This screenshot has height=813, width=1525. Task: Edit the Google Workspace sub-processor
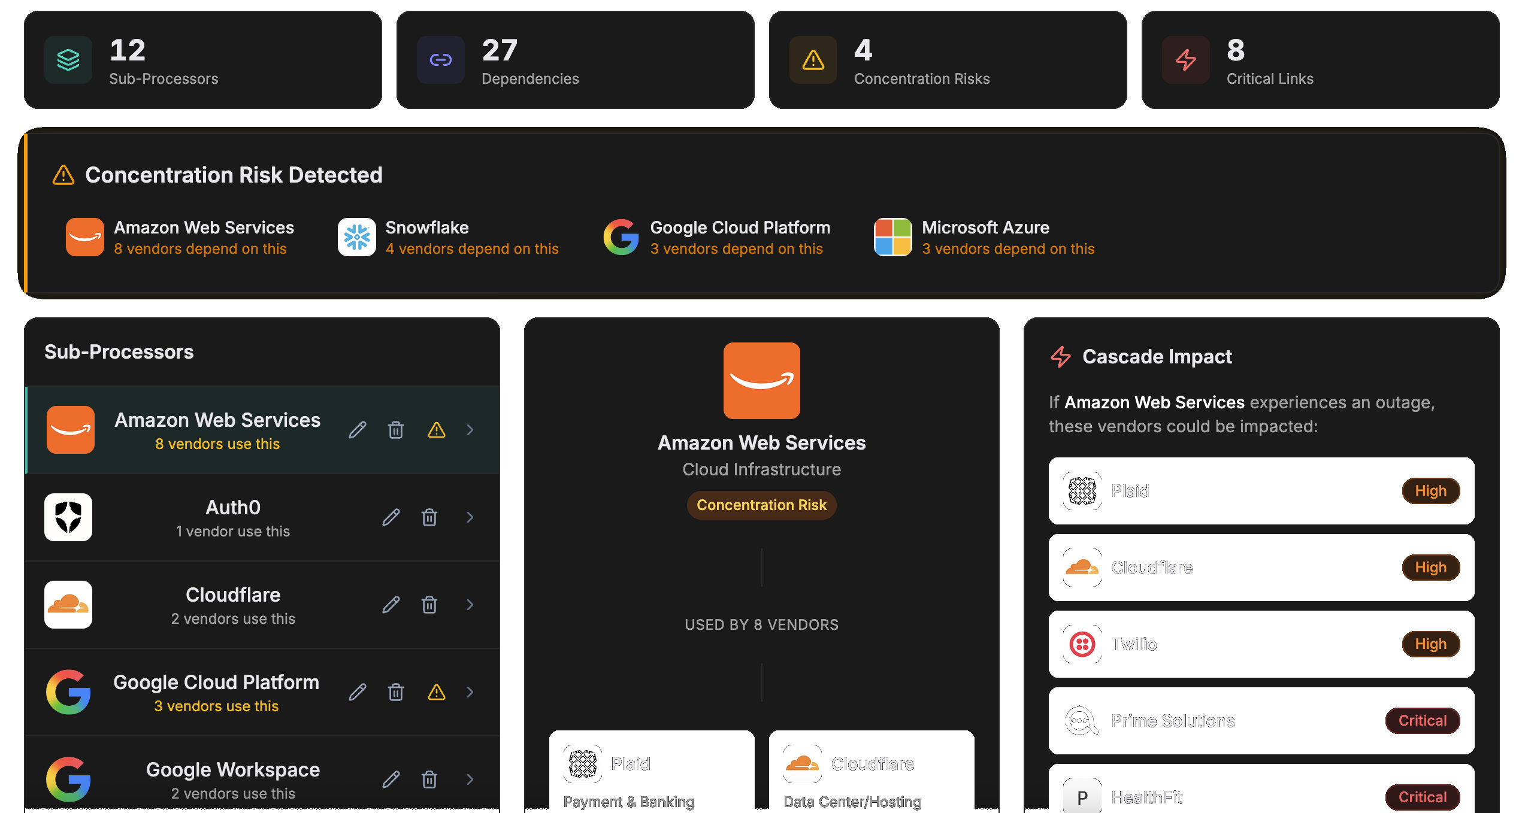coord(391,779)
